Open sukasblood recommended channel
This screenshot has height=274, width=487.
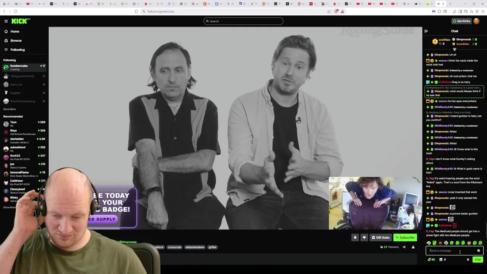[24, 149]
